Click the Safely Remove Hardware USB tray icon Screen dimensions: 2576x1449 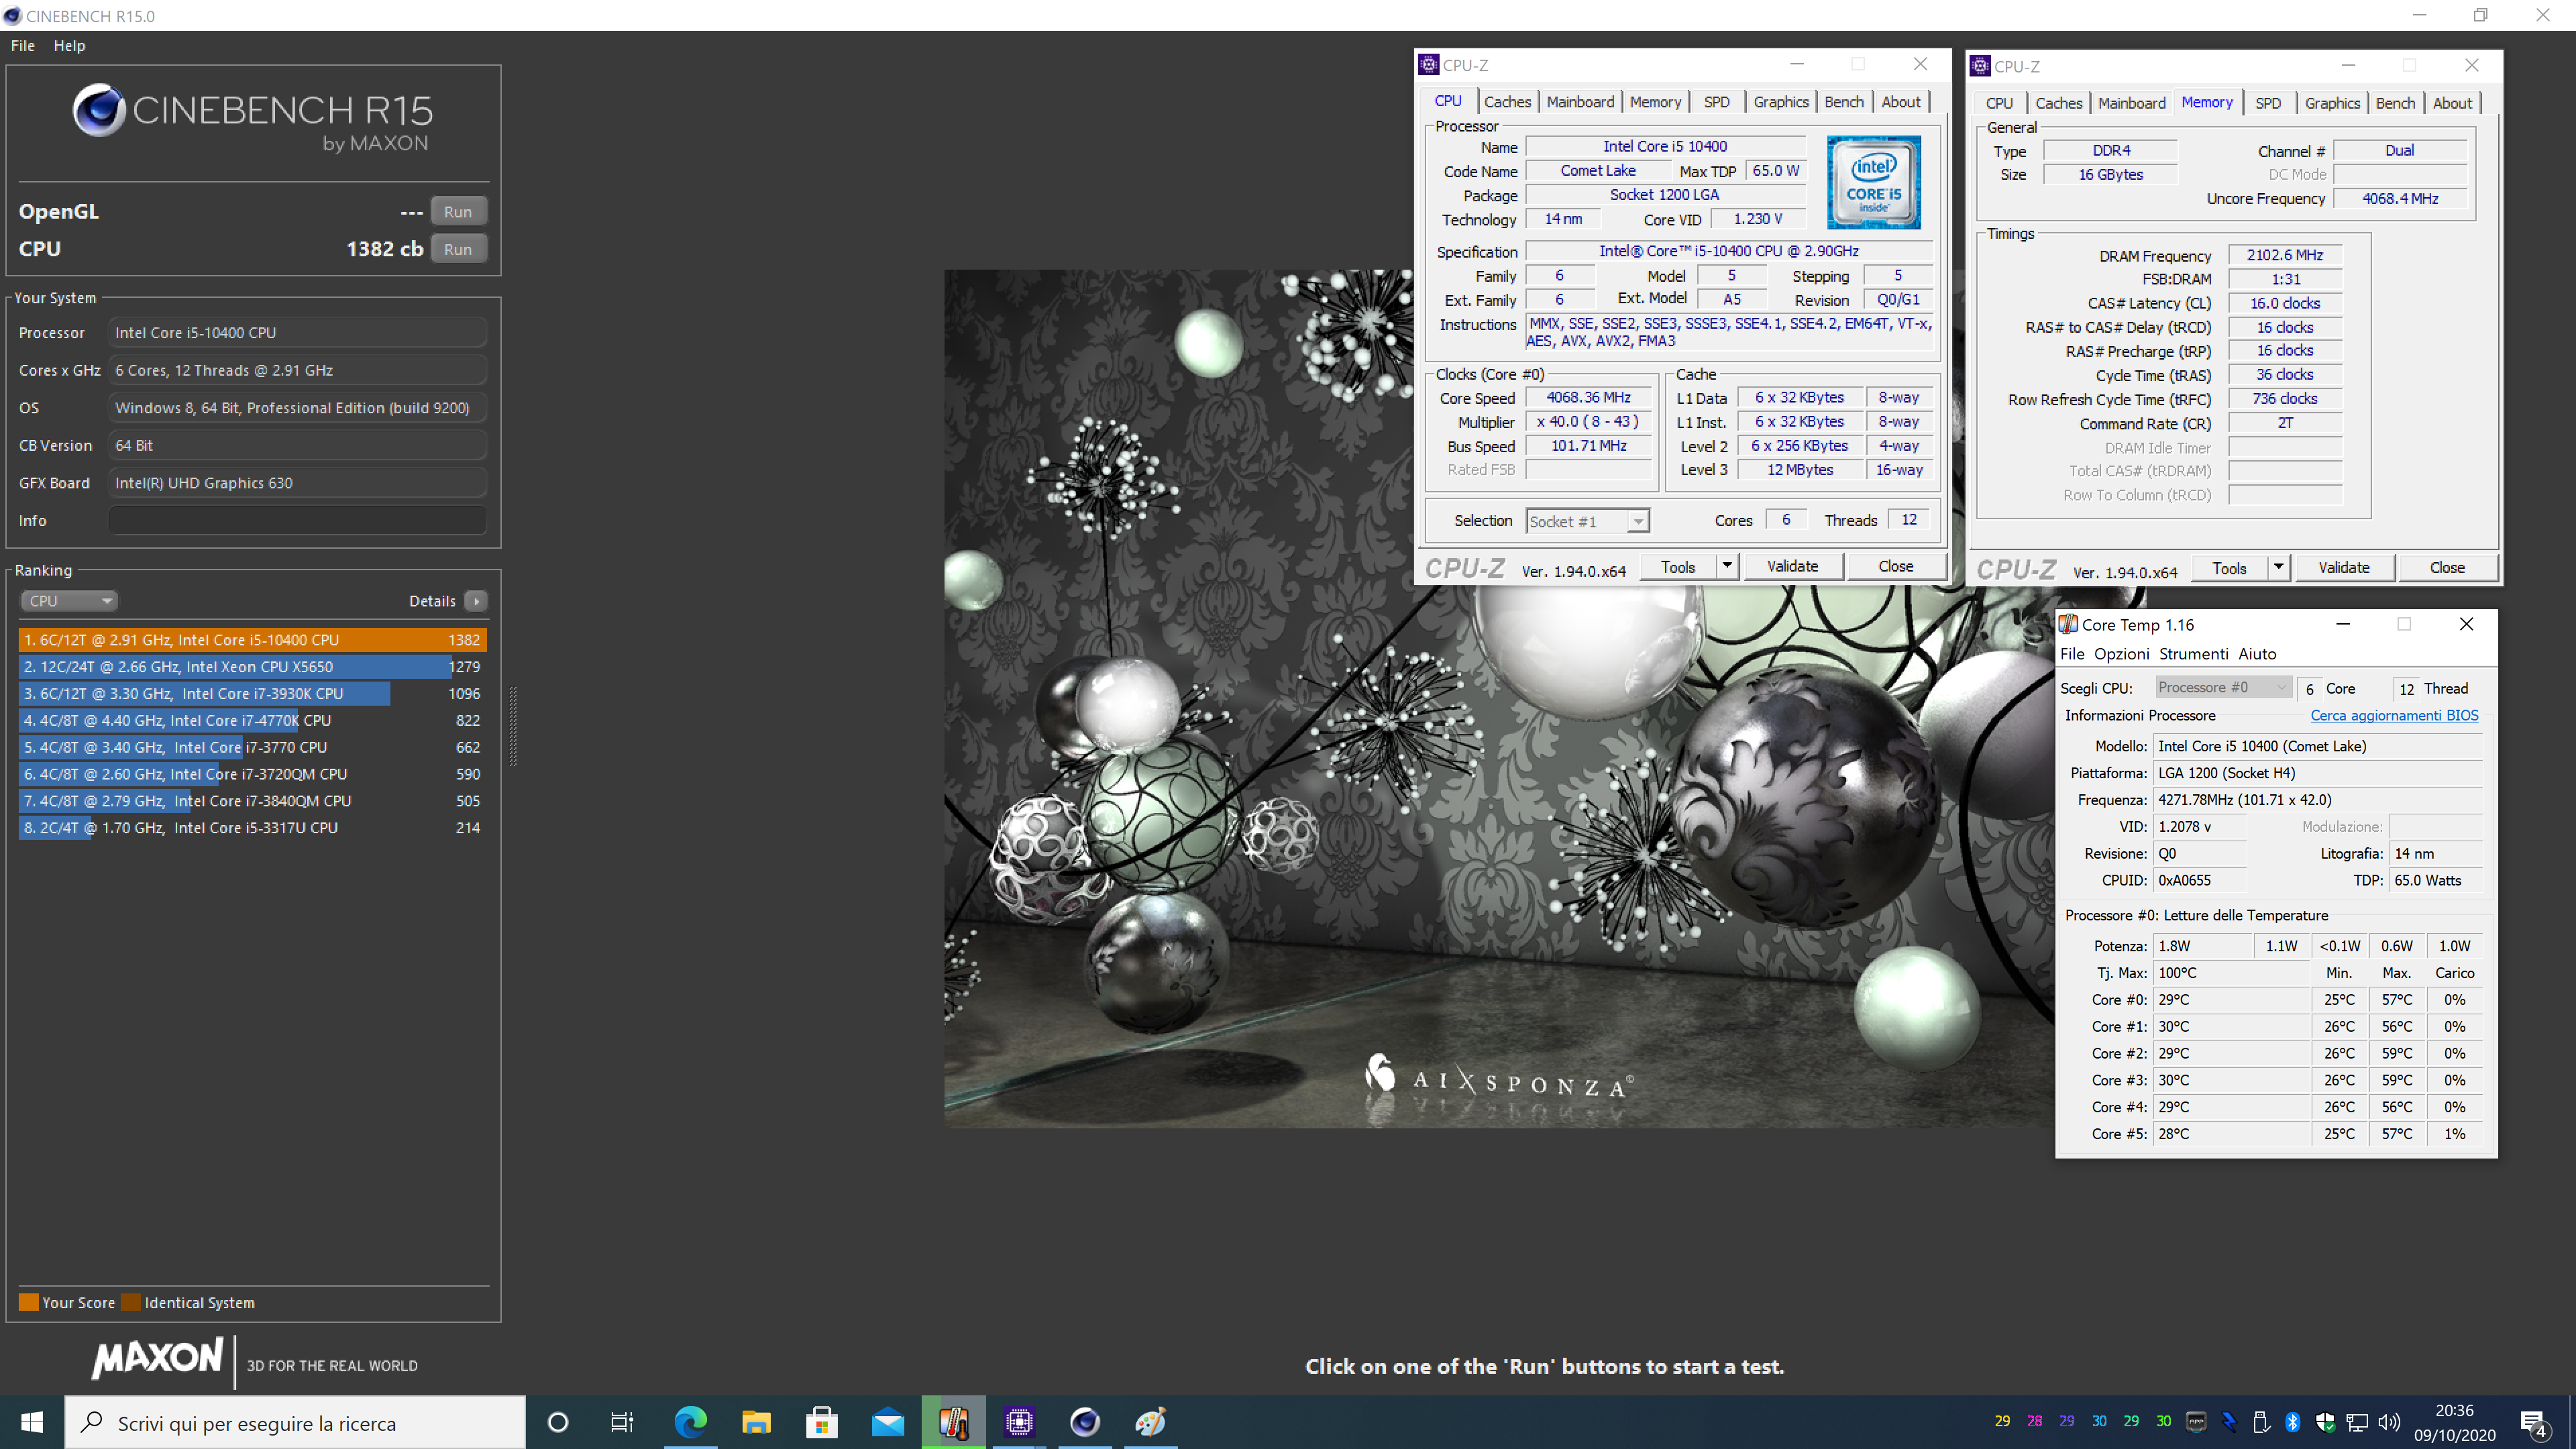tap(2261, 1421)
